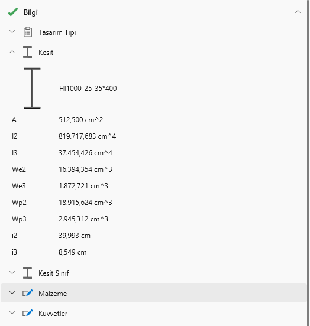This screenshot has height=326, width=310.
Task: Click the pencil edit icon beside Malzeme
Action: coord(28,293)
